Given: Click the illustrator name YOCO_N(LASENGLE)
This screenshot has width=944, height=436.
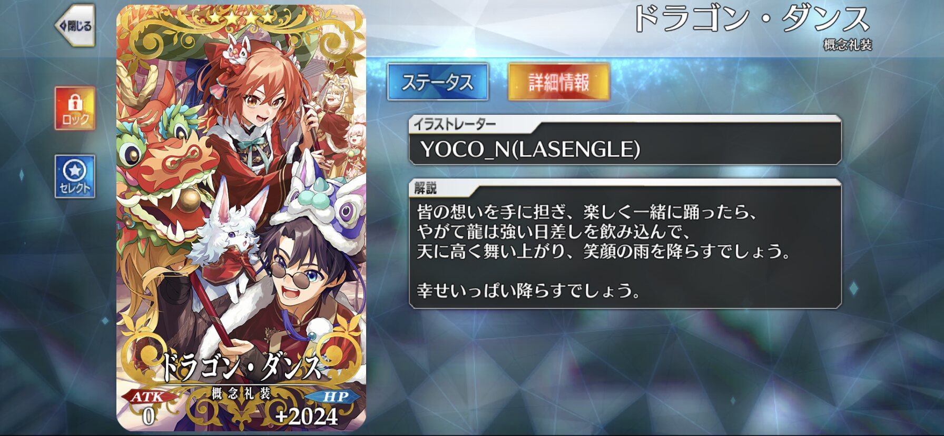Looking at the screenshot, I should [530, 150].
